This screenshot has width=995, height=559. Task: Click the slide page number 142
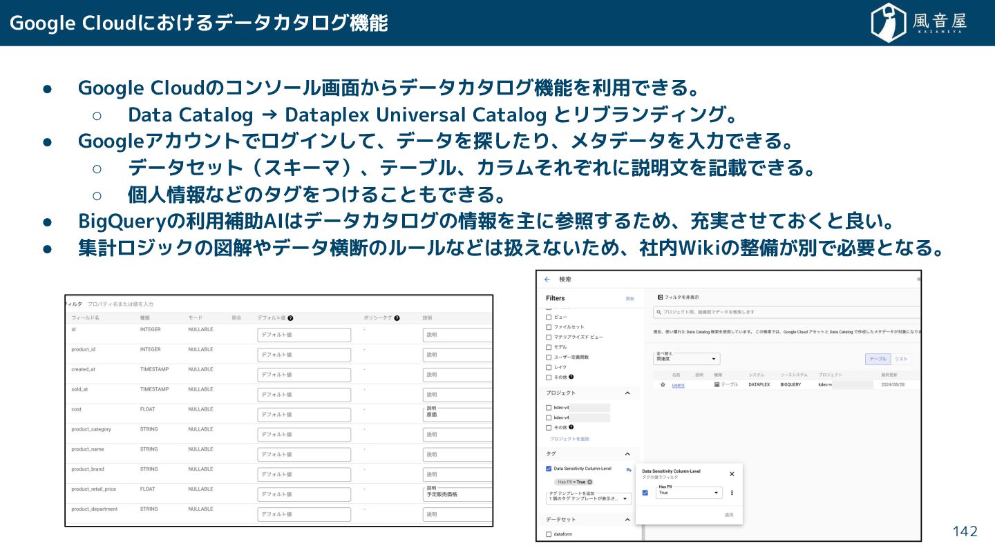(x=965, y=531)
